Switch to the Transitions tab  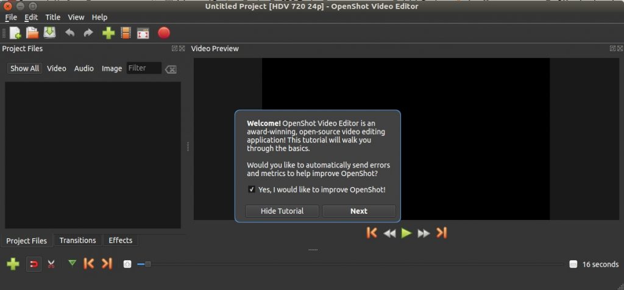tap(77, 240)
